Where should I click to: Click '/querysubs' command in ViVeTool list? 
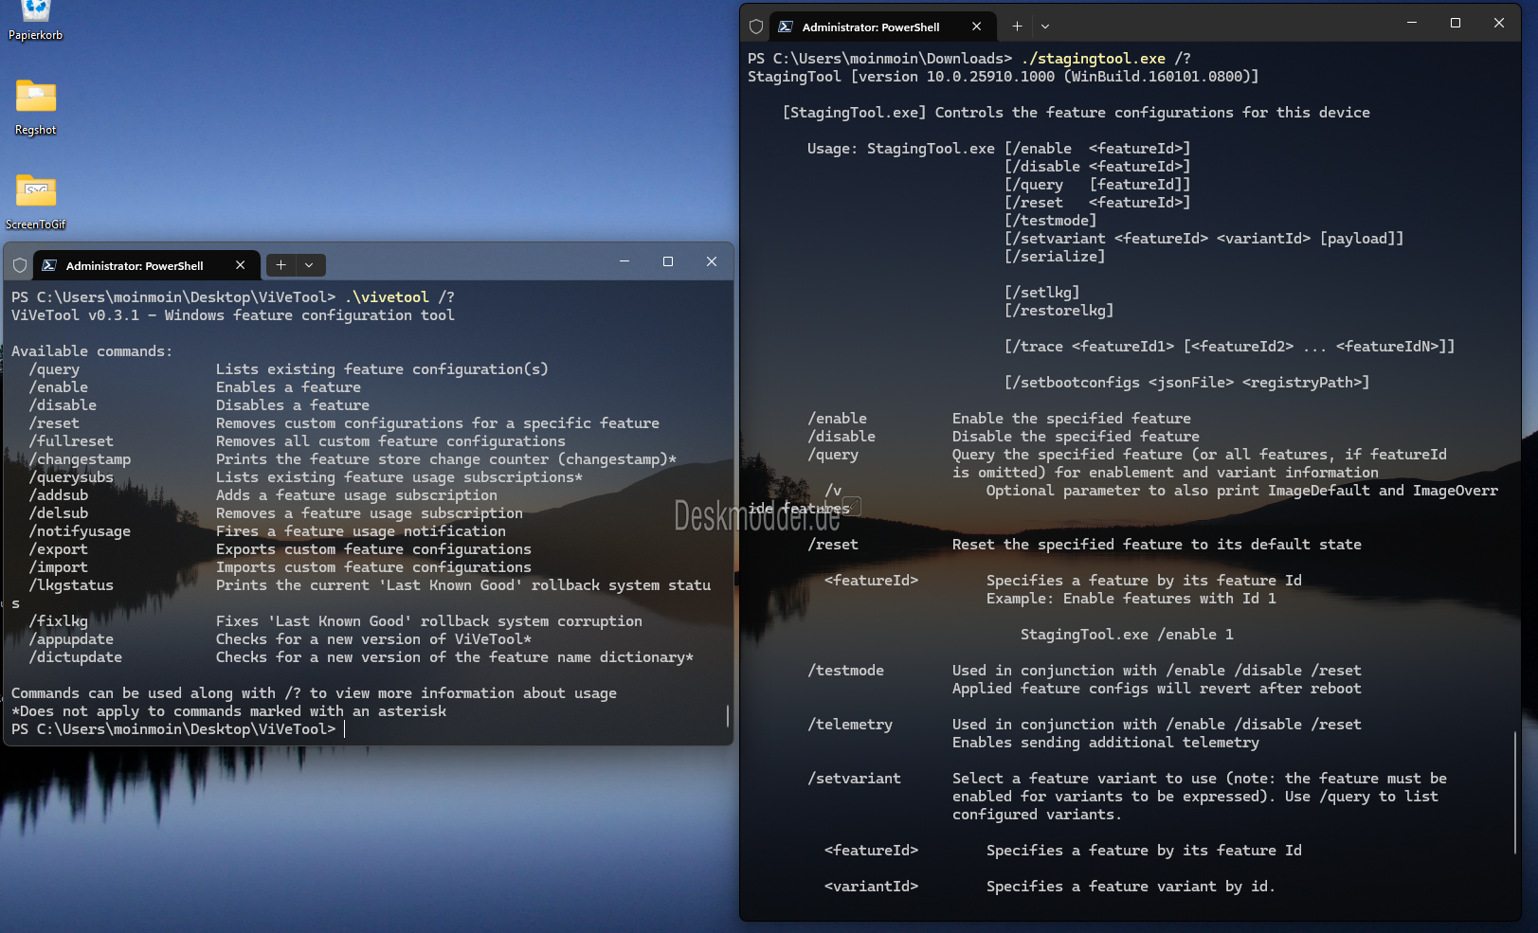point(71,477)
